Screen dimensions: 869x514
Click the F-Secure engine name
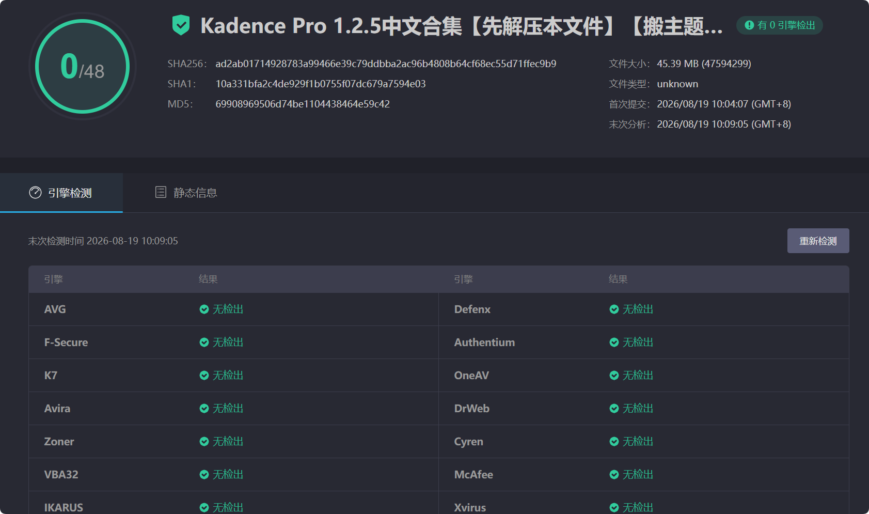(x=66, y=342)
